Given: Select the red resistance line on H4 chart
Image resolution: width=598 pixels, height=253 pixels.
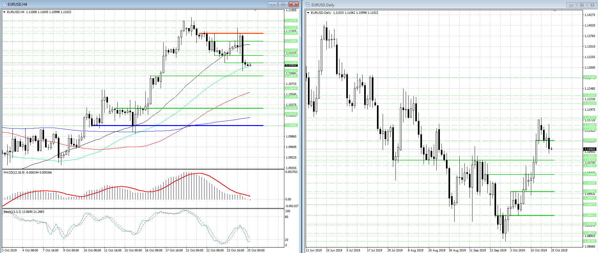Looking at the screenshot, I should coord(231,33).
